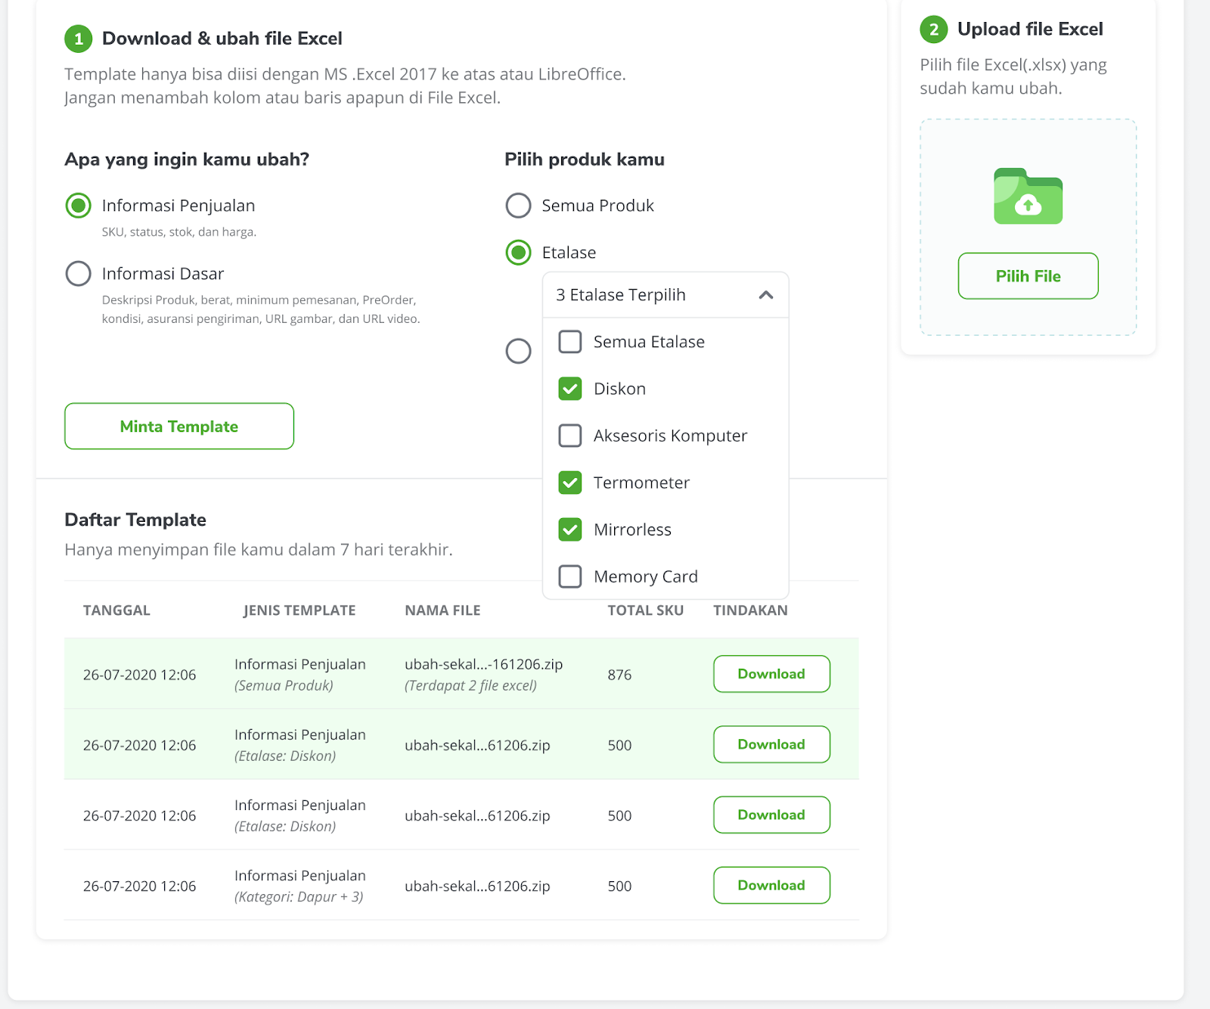Check the Semua Etalase checkbox
The width and height of the screenshot is (1210, 1009).
pyautogui.click(x=569, y=342)
